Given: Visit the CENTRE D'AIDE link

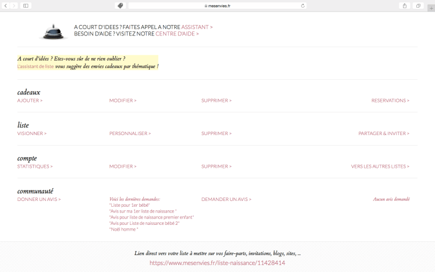Looking at the screenshot, I should point(177,34).
